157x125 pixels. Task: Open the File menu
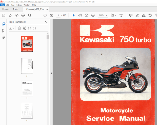tap(2, 5)
